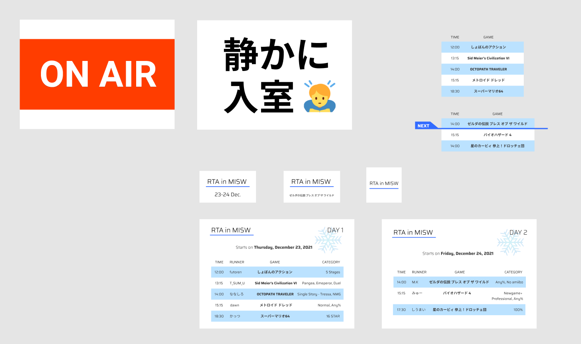The image size is (581, 344).
Task: Select the title-only RTA in MISW card
Action: coord(384,185)
